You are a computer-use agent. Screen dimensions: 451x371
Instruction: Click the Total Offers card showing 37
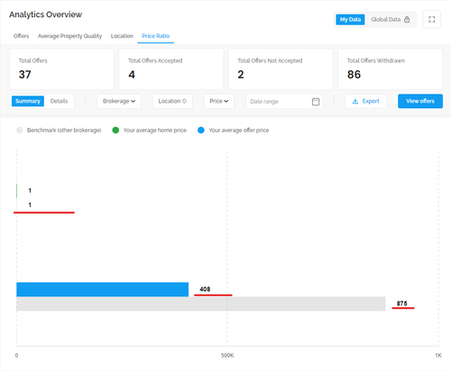(61, 69)
